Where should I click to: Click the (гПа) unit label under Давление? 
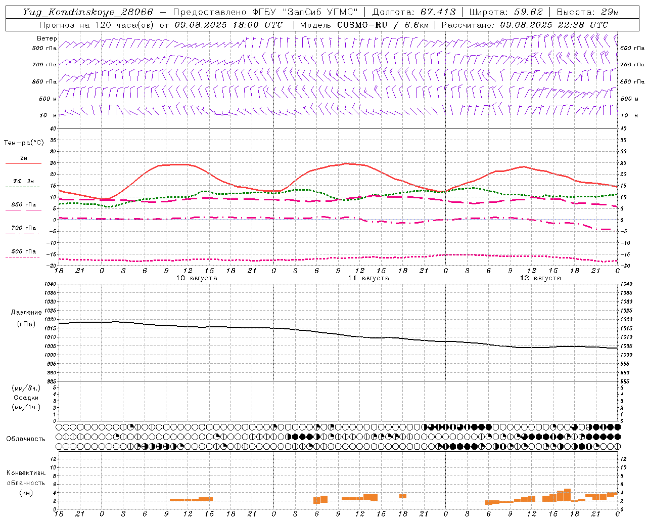point(26,324)
